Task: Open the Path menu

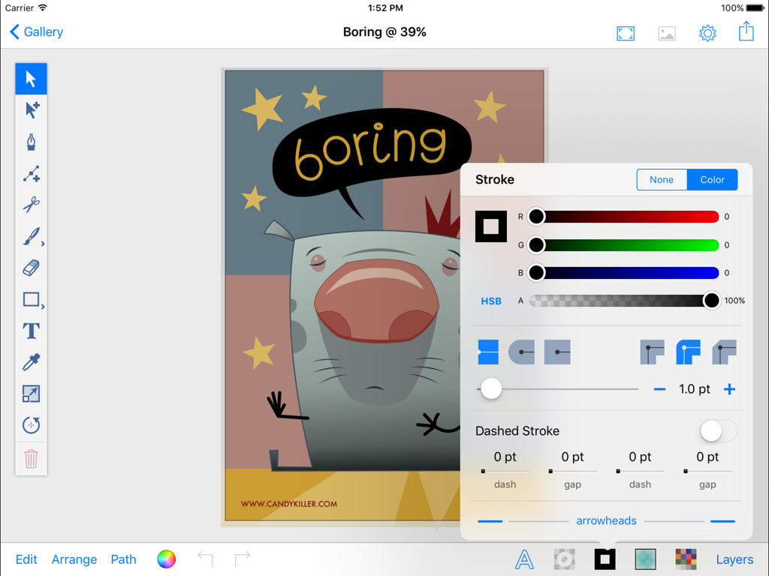Action: pyautogui.click(x=123, y=559)
